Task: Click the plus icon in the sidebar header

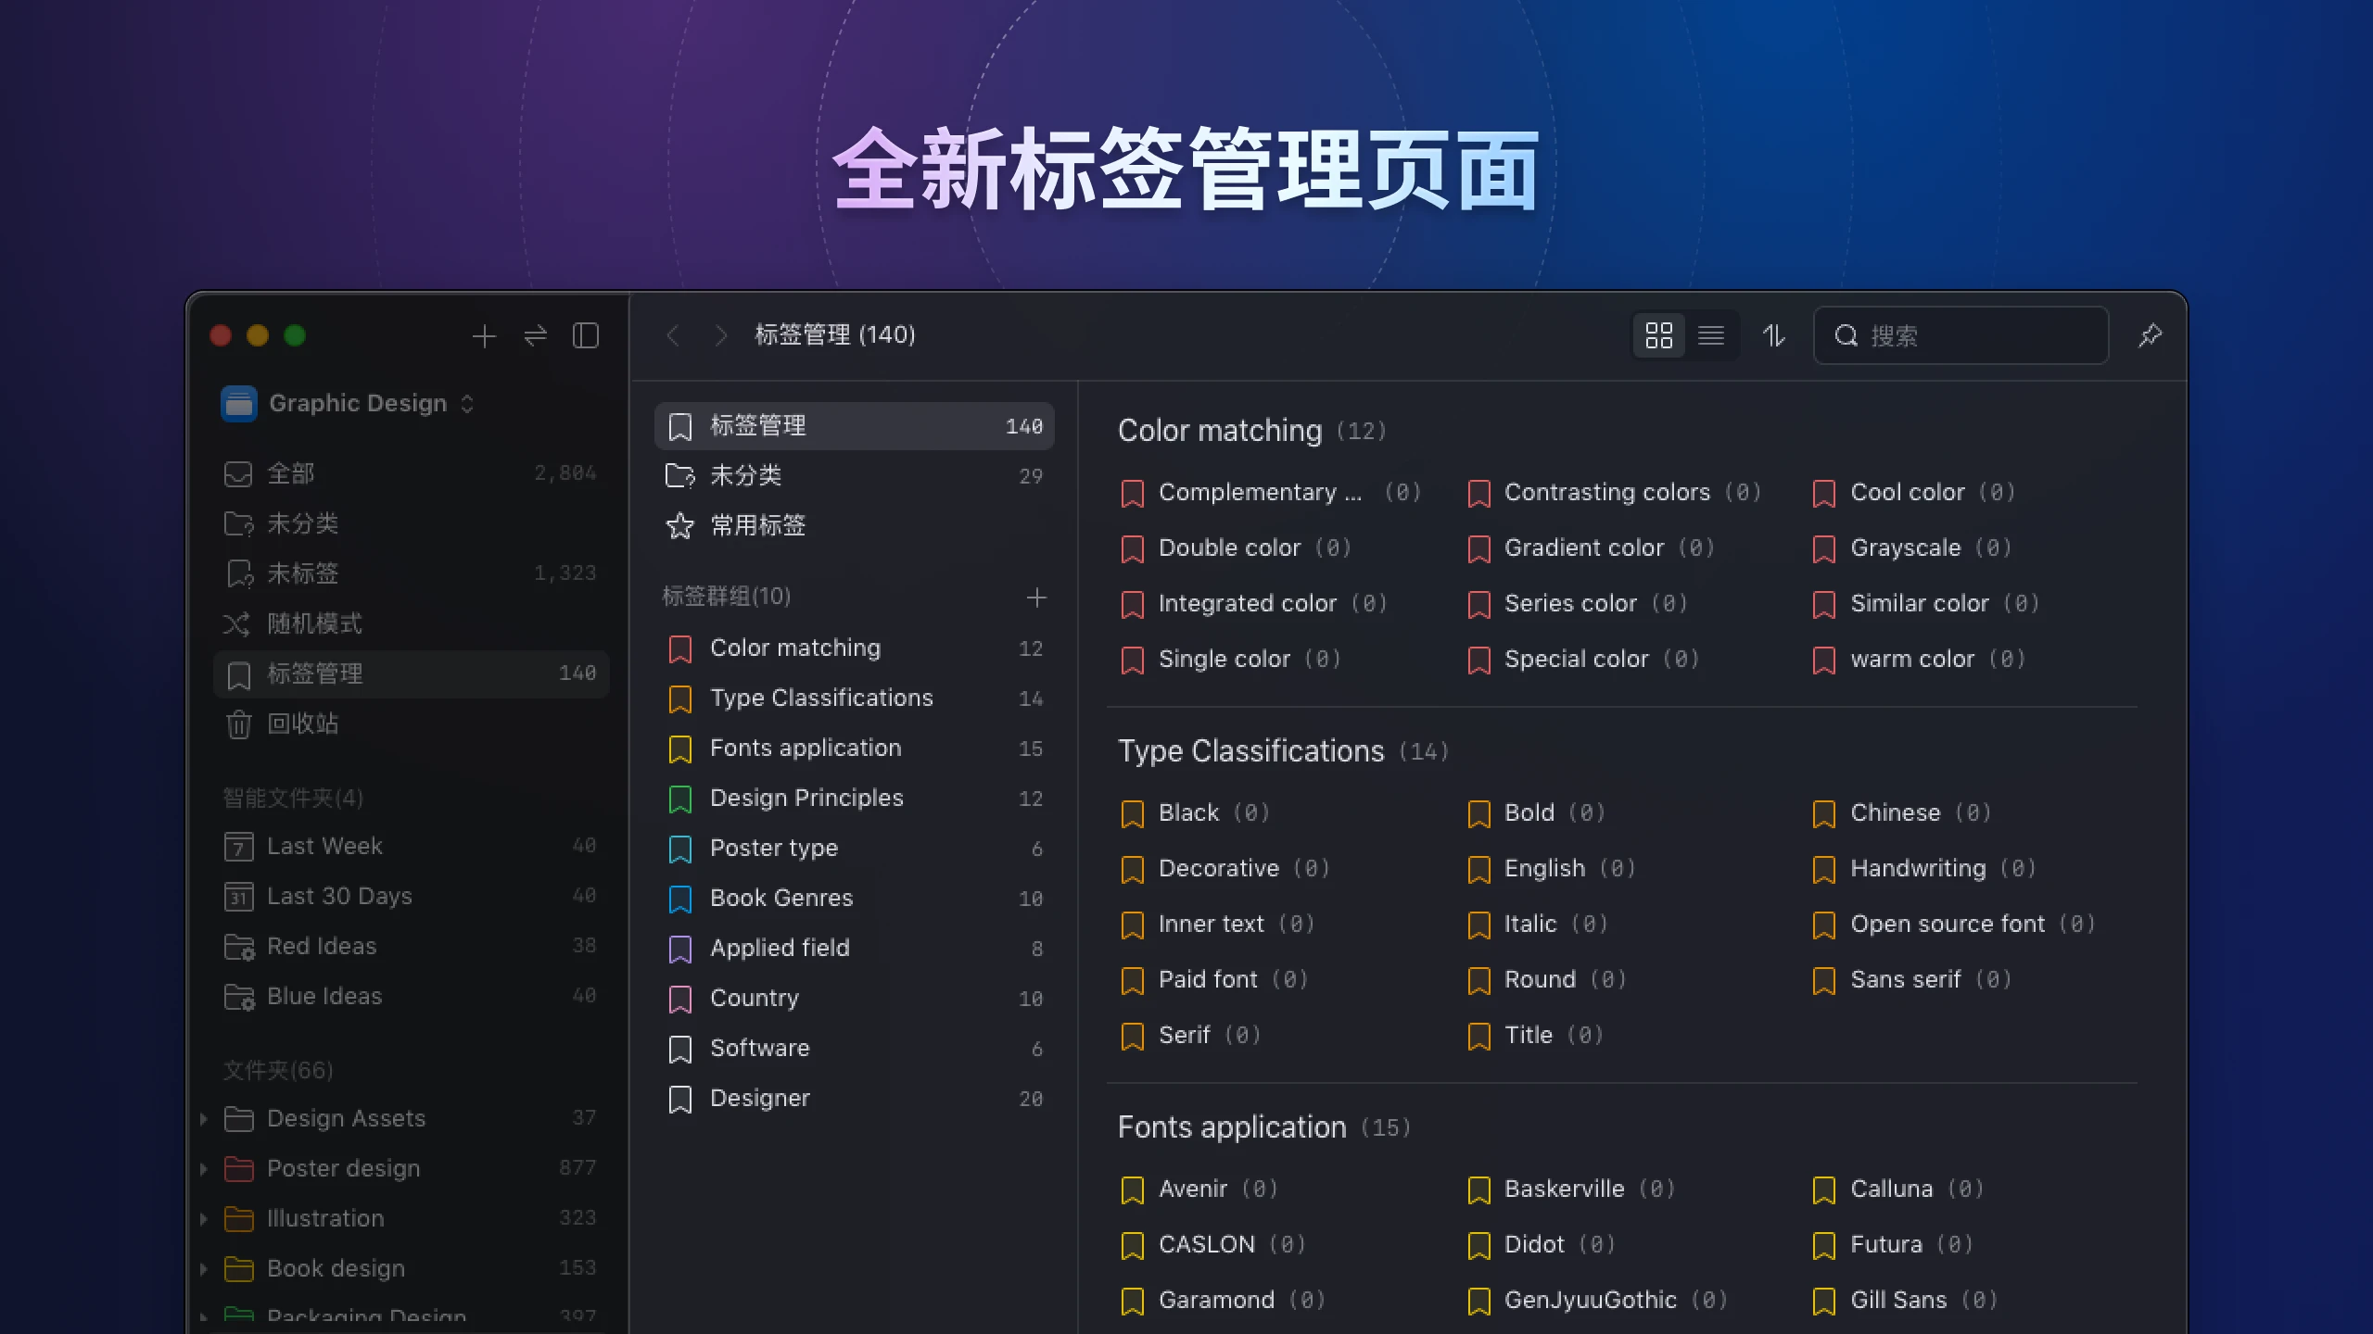Action: coord(484,335)
